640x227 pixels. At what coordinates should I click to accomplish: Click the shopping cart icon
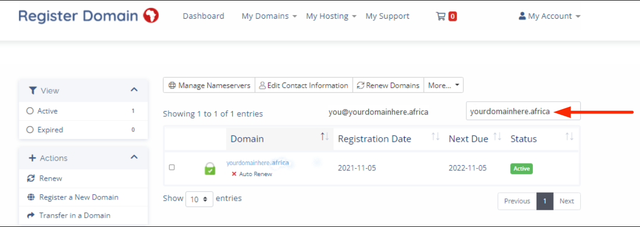tap(441, 16)
